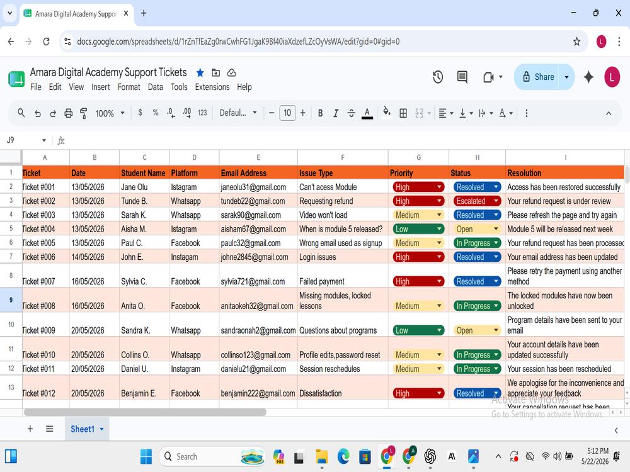
Task: Open the 100% zoom dropdown
Action: coord(110,113)
